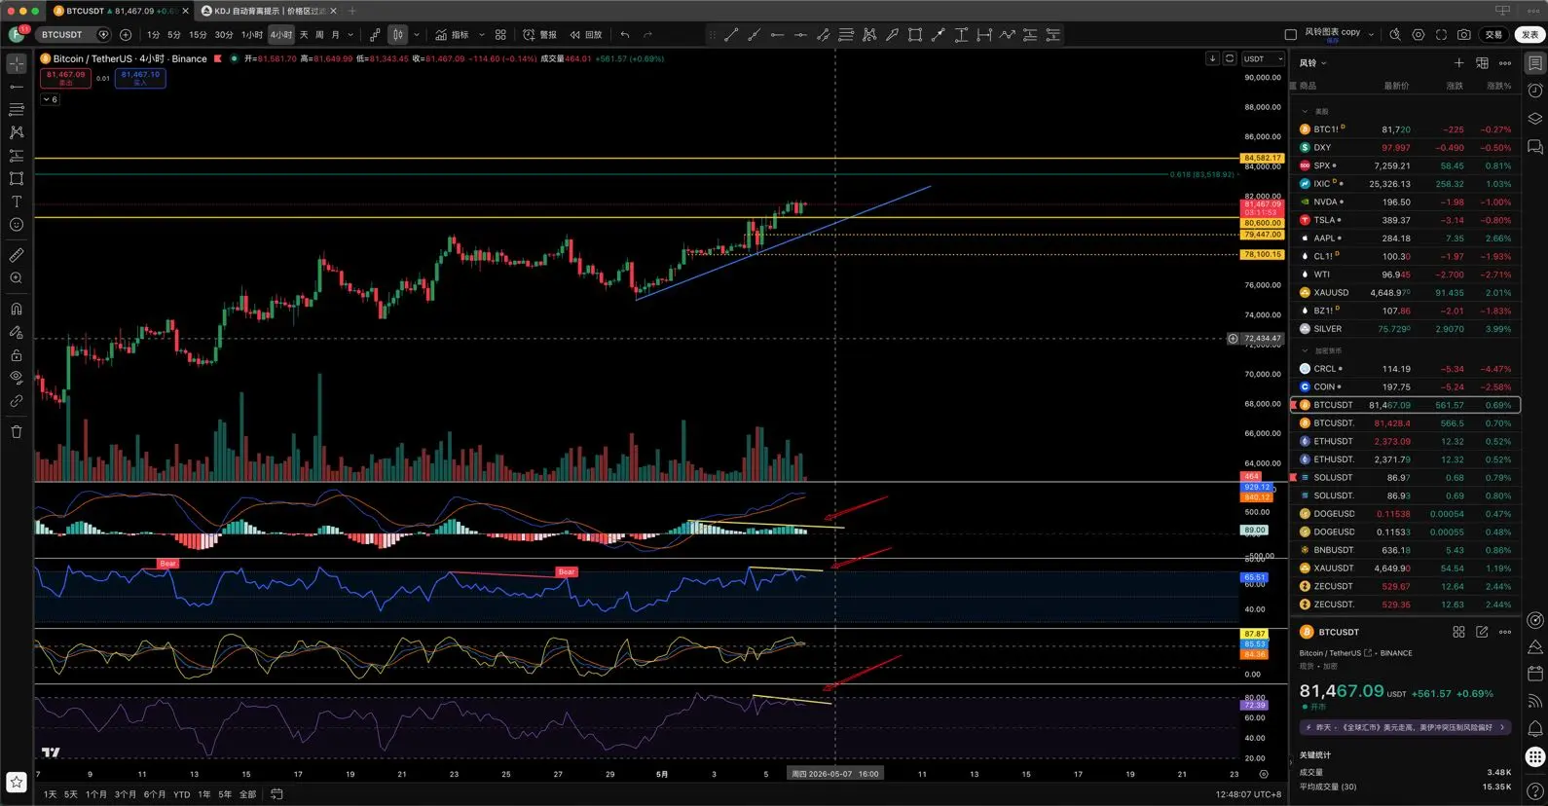Image resolution: width=1548 pixels, height=806 pixels.
Task: Add compare symbol plus button
Action: tap(126, 35)
